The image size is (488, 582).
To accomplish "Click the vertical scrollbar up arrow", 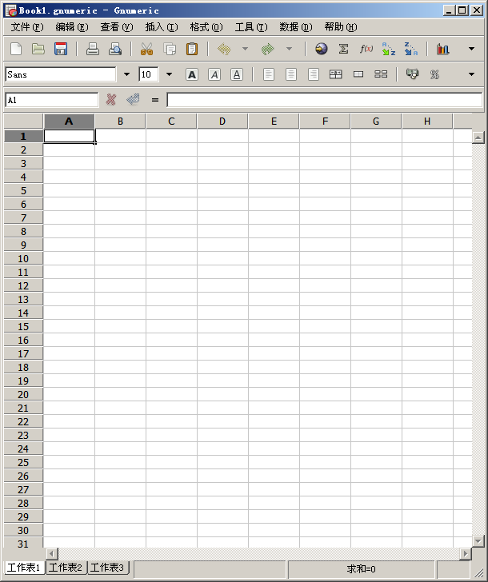I will click(478, 138).
